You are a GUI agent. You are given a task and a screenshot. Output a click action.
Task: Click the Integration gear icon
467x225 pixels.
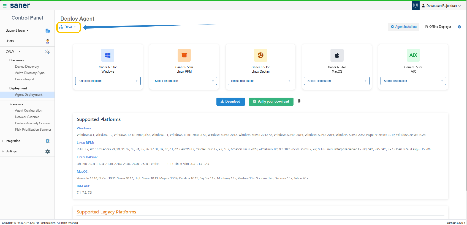click(x=48, y=141)
